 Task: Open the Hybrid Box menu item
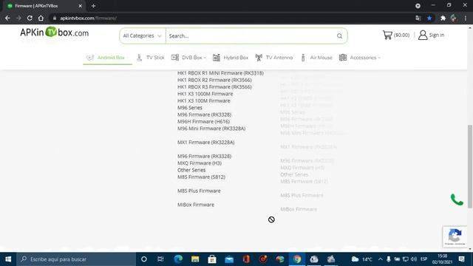coord(231,58)
